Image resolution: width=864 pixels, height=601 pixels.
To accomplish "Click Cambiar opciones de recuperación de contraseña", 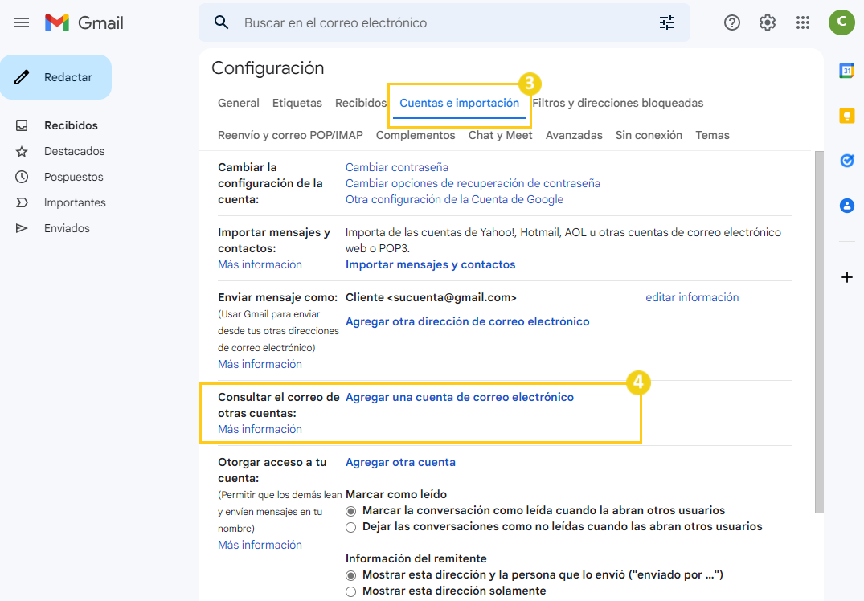I will coord(473,183).
